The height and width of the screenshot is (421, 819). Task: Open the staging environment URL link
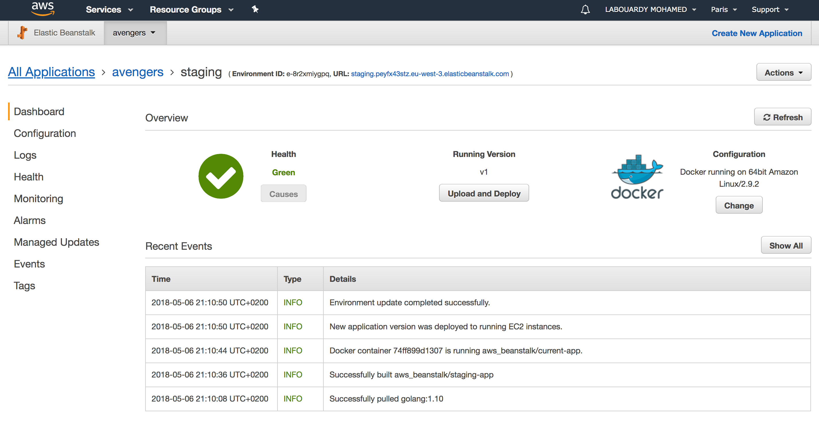(x=430, y=74)
